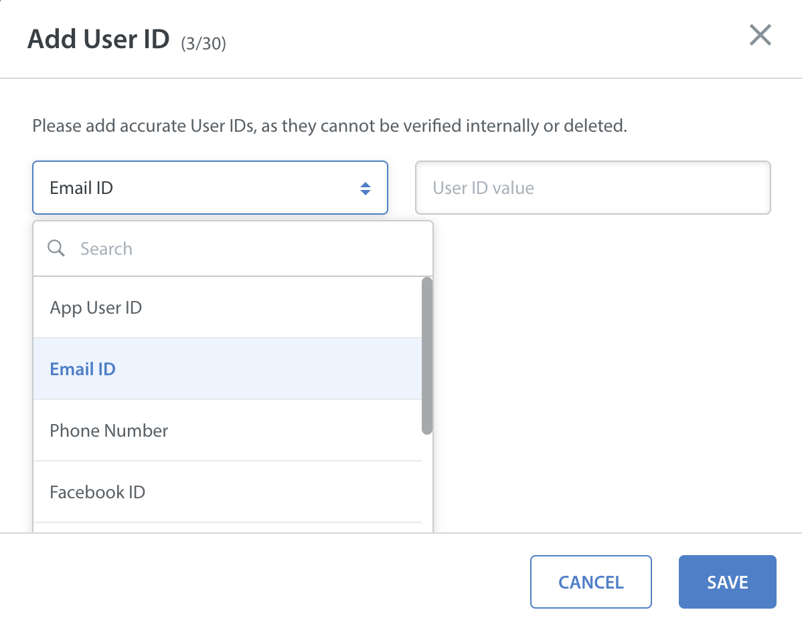Viewport: 802px width, 626px height.
Task: Focus the User ID value field
Action: (x=592, y=188)
